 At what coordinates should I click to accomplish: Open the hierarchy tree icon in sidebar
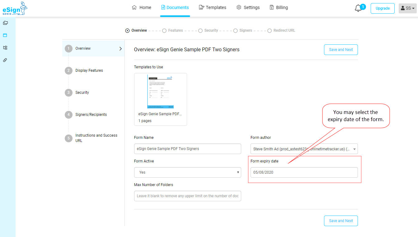click(x=5, y=48)
